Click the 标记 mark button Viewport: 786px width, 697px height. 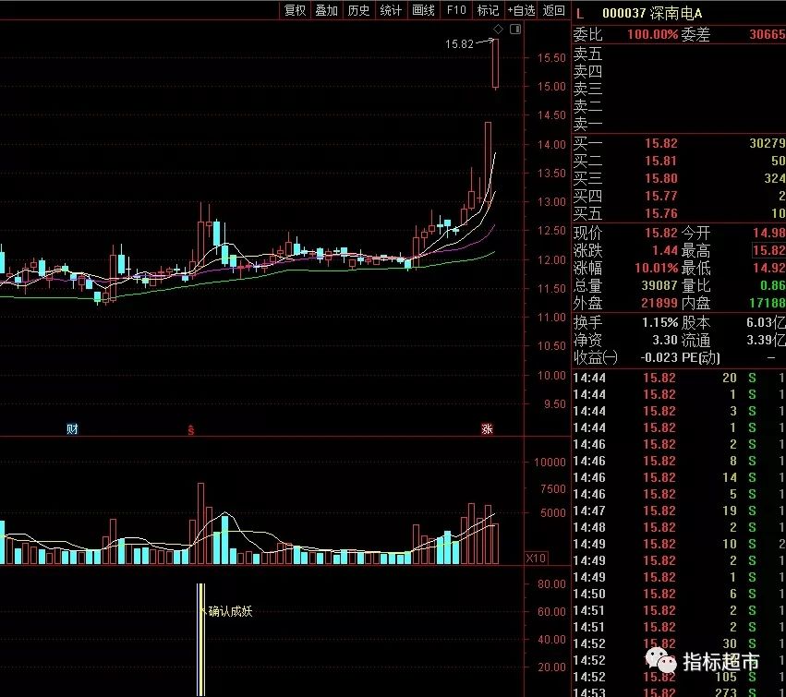click(x=488, y=10)
